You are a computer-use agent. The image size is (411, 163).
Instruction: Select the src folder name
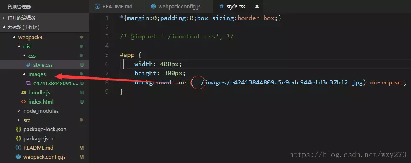[x=27, y=120]
